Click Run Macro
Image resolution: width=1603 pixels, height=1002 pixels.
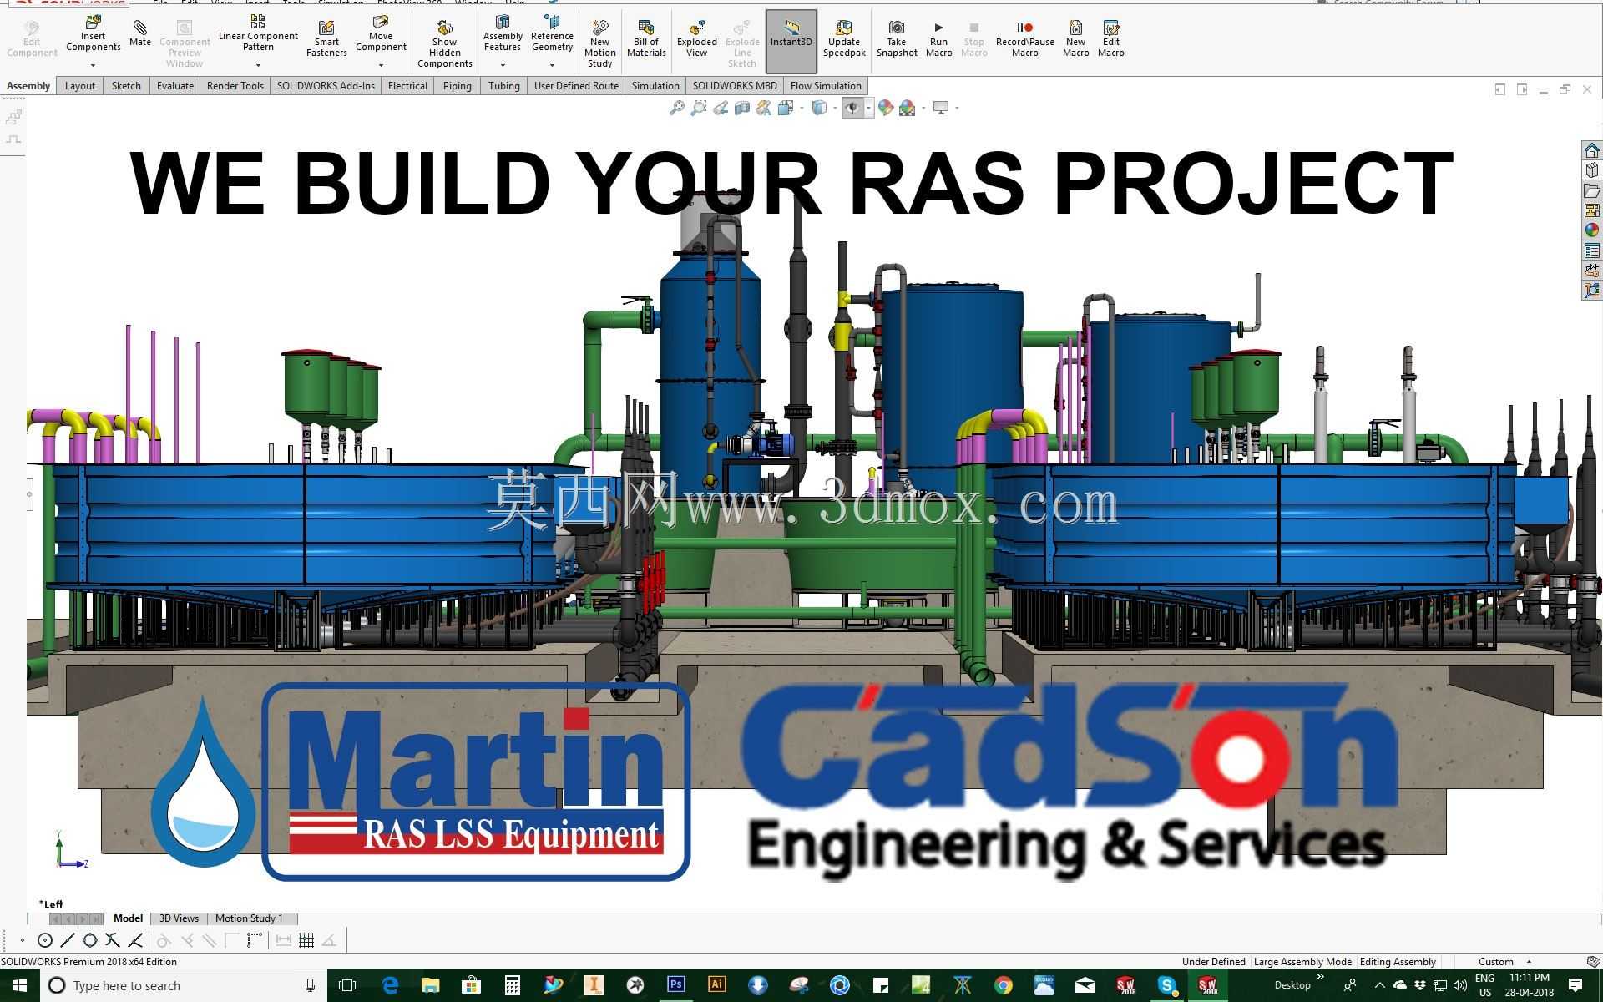tap(938, 38)
